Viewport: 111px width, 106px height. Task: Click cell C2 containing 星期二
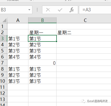click(84, 32)
